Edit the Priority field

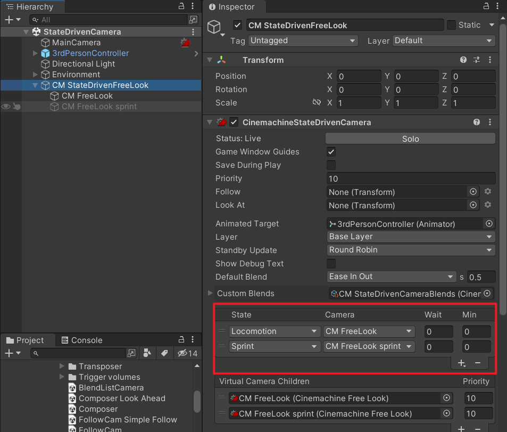click(x=411, y=178)
